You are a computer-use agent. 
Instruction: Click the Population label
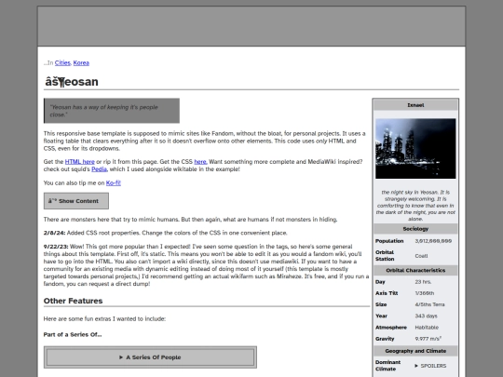pos(389,241)
